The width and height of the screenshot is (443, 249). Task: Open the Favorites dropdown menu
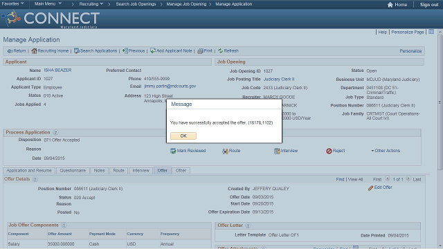click(x=12, y=4)
